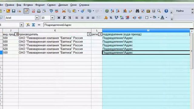Viewport: 194px width, 109px height.
Task: Open the Данные menu
Action: [x=63, y=5]
